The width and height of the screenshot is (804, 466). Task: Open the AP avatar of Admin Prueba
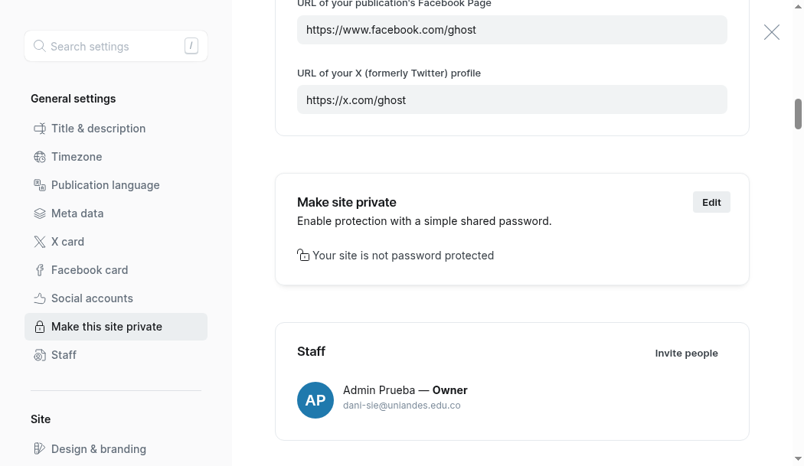(x=315, y=400)
